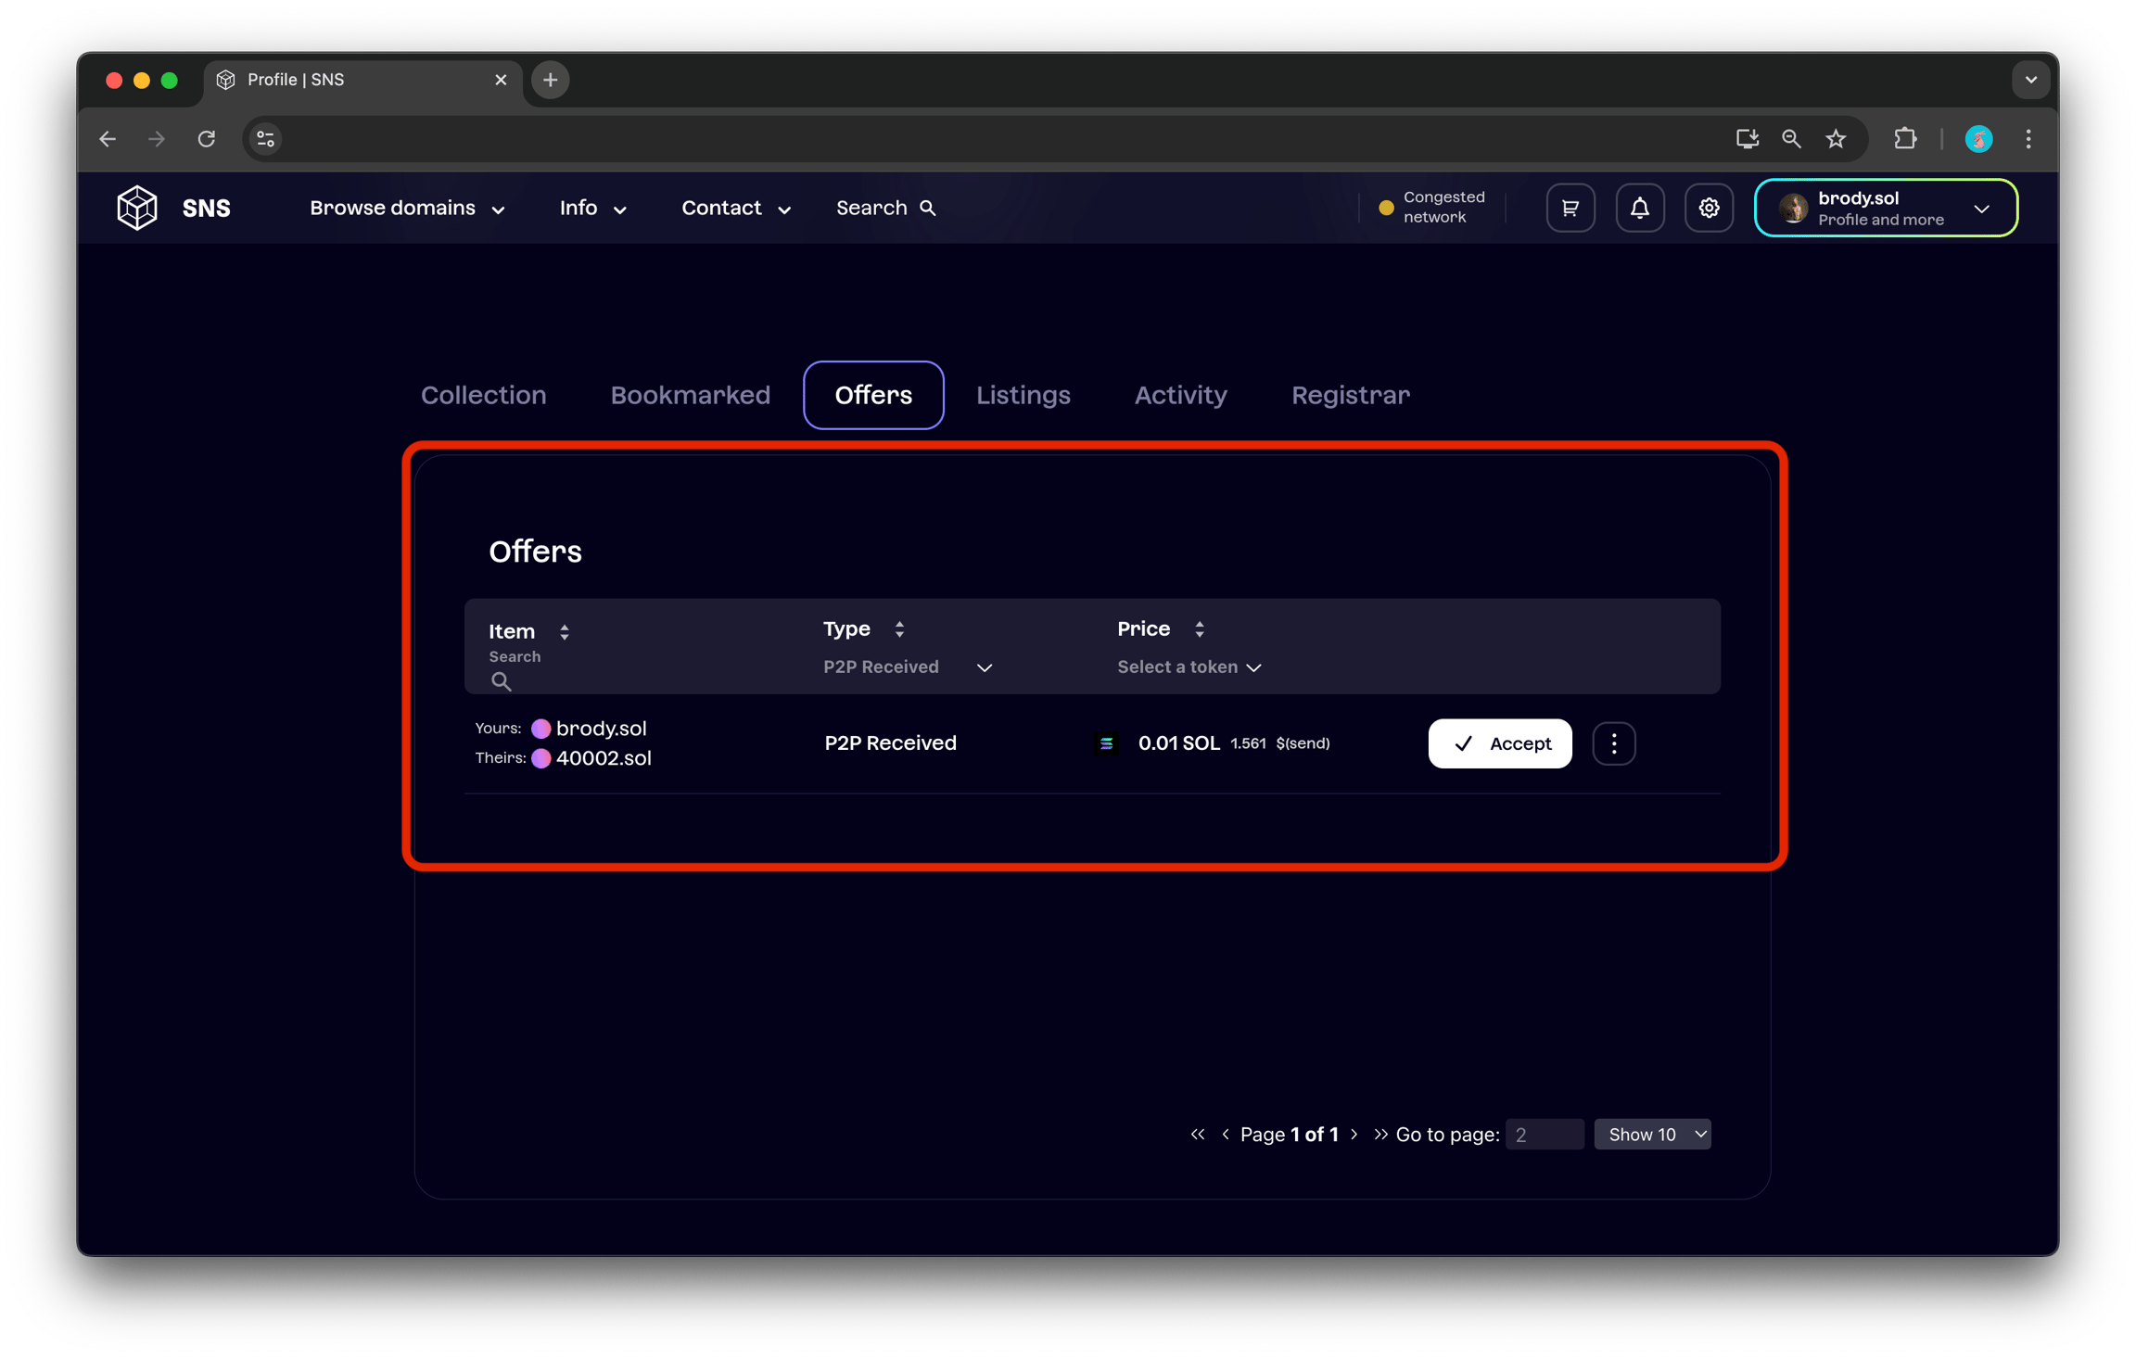Sort offers by Item column
This screenshot has height=1358, width=2136.
click(x=564, y=631)
